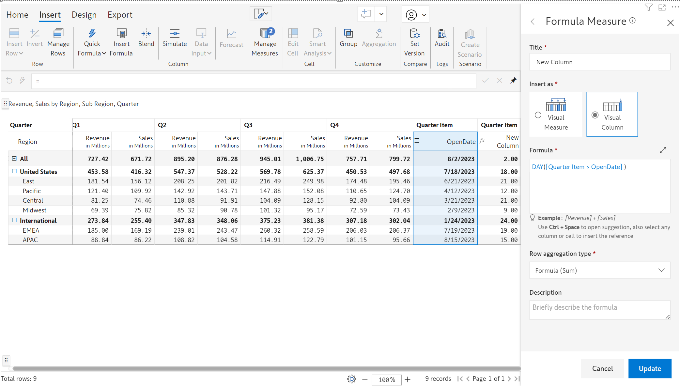
Task: Open table settings gear in status bar
Action: [x=351, y=379]
